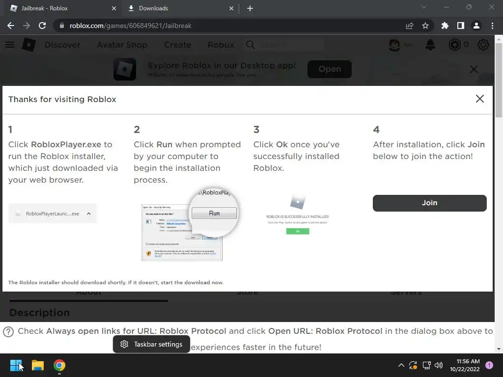This screenshot has height=377, width=503.
Task: Open Taskbar settings popup item
Action: pyautogui.click(x=151, y=344)
